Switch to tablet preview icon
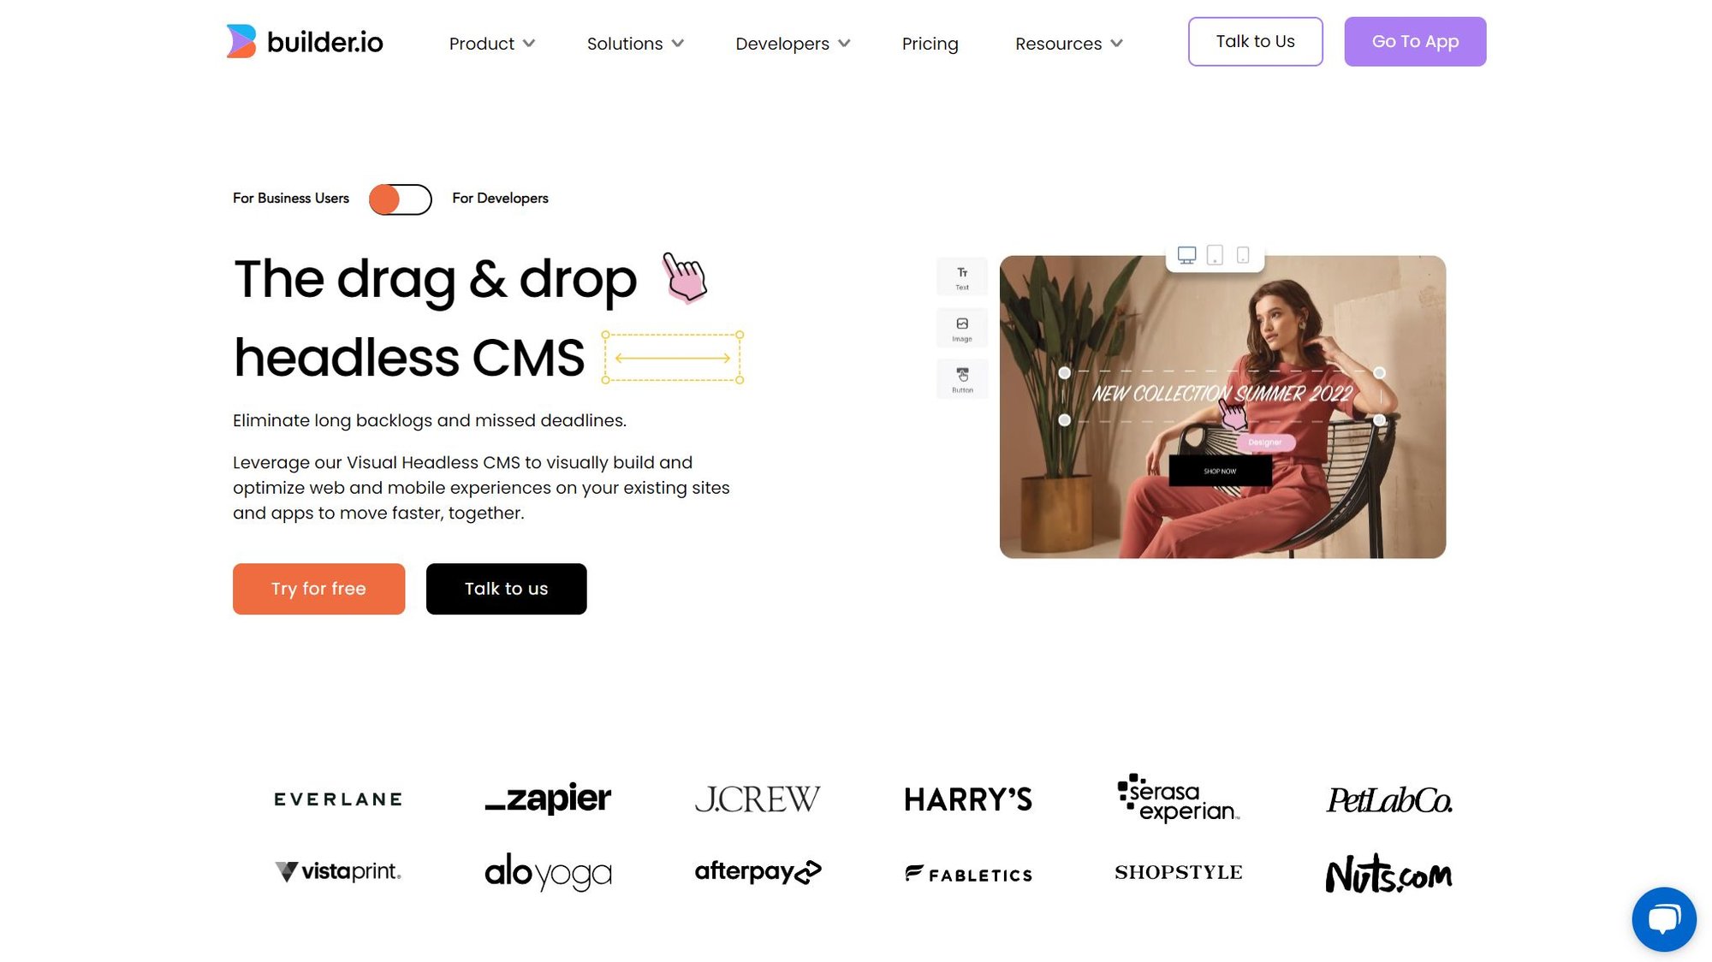 [1215, 255]
